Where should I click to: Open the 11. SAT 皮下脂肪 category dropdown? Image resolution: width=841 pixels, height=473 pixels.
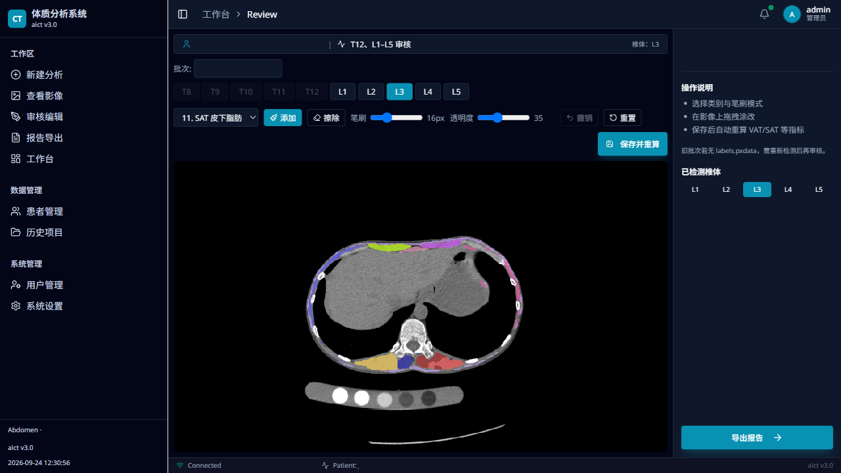216,118
